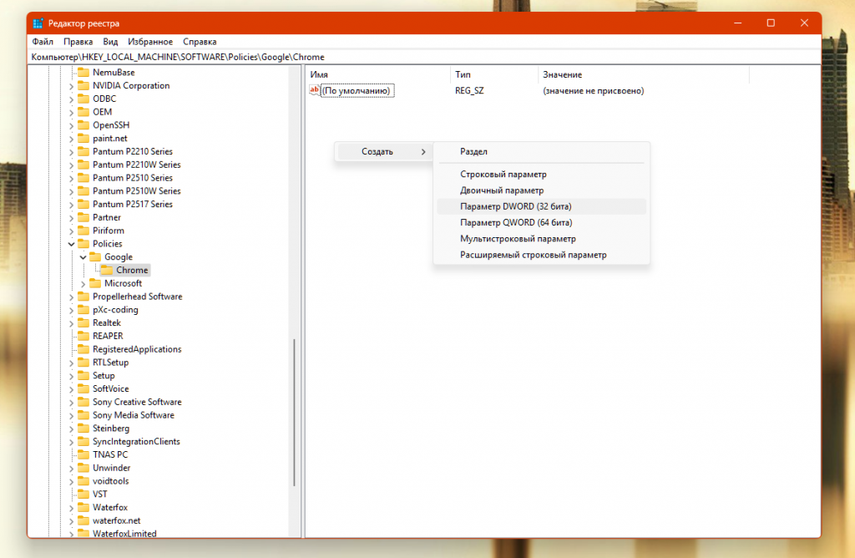The width and height of the screenshot is (855, 558).
Task: Collapse the Google tree node
Action: coord(83,257)
